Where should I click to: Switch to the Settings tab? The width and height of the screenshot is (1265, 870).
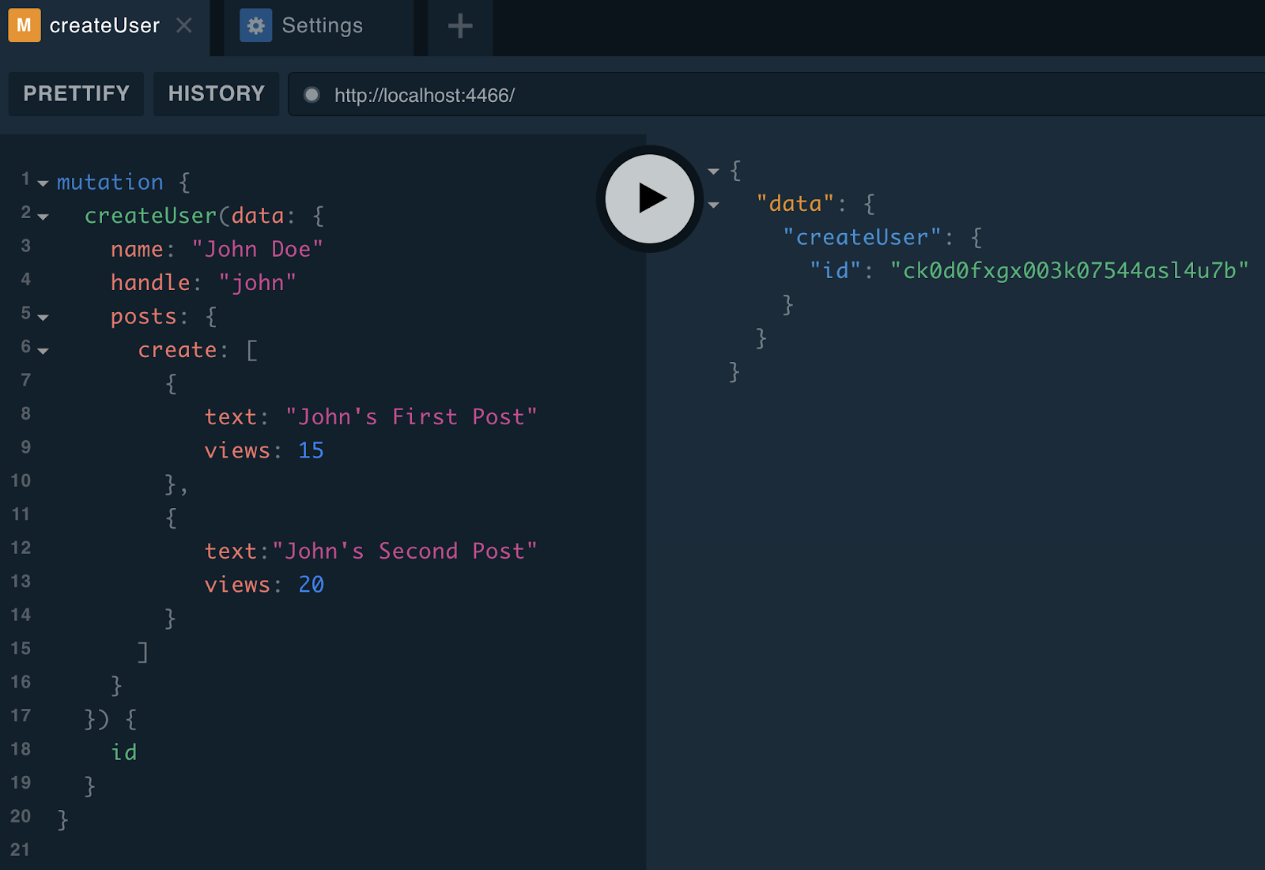(322, 24)
